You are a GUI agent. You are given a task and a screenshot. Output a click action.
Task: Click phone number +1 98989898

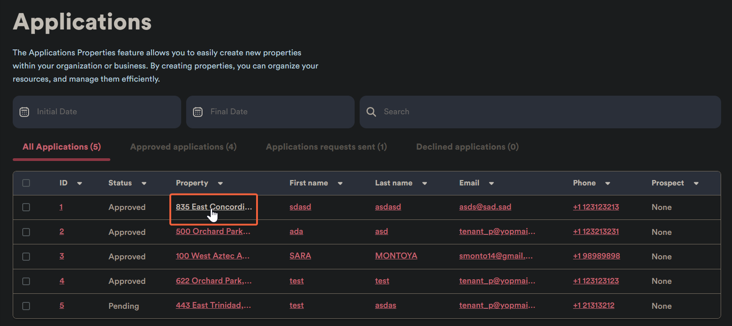pos(596,256)
